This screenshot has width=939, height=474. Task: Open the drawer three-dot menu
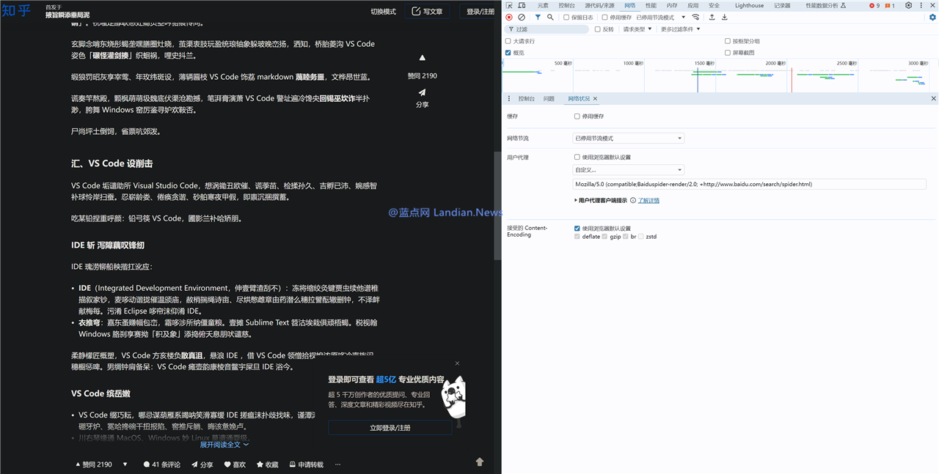tap(509, 98)
